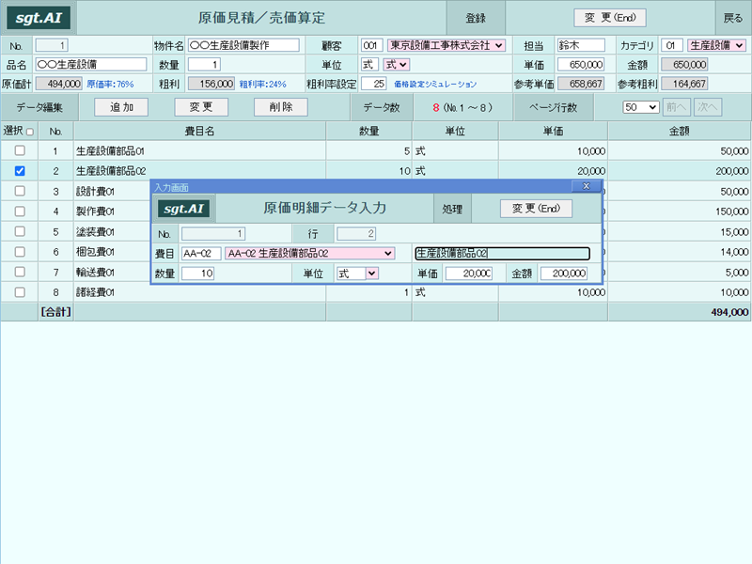Viewport: 752px width, 564px height.
Task: Click the 戻る button in header
Action: coord(733,18)
